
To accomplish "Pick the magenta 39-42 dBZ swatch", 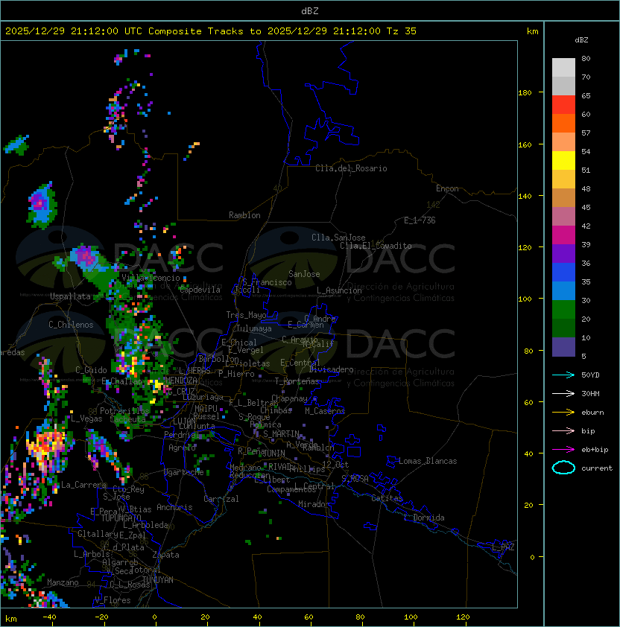I will [563, 235].
